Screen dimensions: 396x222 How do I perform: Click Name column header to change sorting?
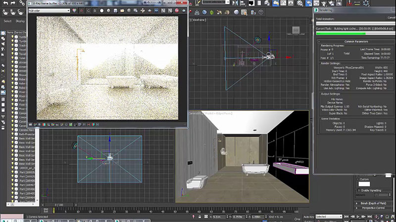click(x=16, y=32)
